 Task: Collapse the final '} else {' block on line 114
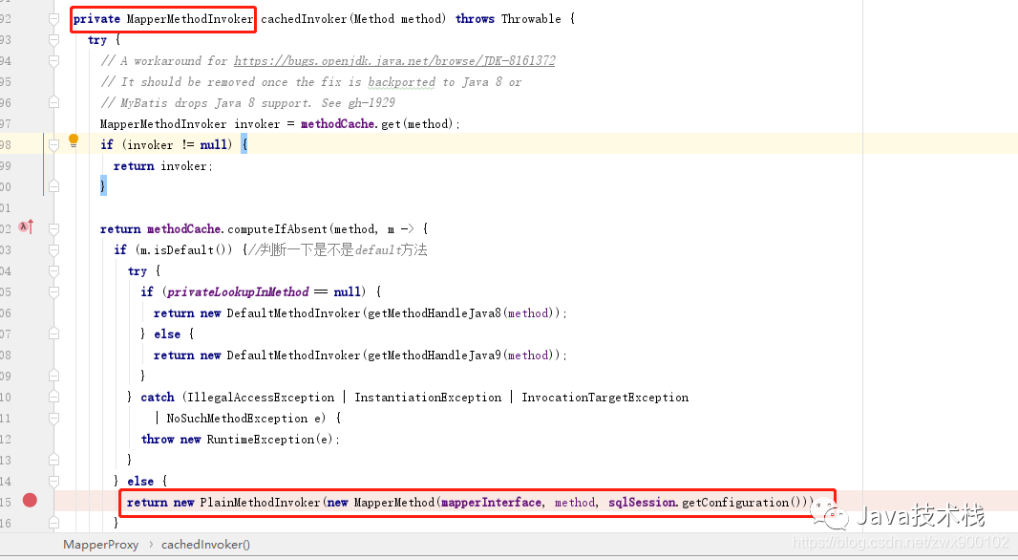click(53, 482)
